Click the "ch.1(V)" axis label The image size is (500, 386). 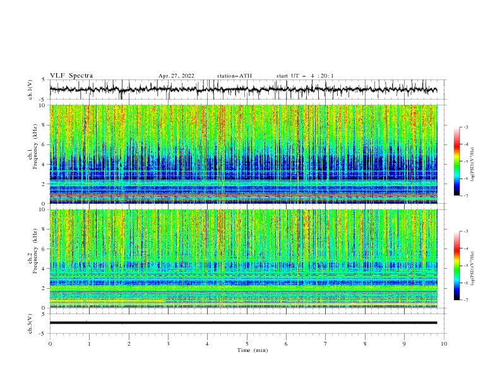click(x=30, y=90)
